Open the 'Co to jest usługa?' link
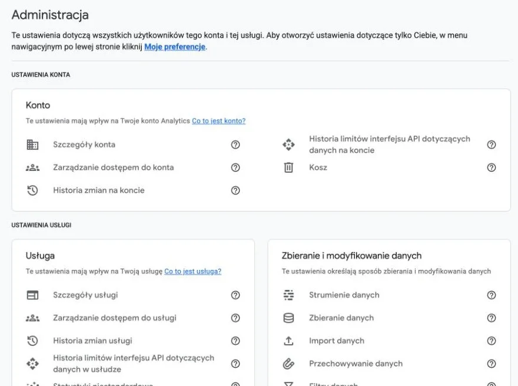The image size is (518, 386). click(x=192, y=271)
